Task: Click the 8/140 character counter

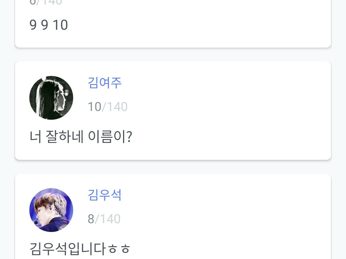Action: pyautogui.click(x=104, y=219)
